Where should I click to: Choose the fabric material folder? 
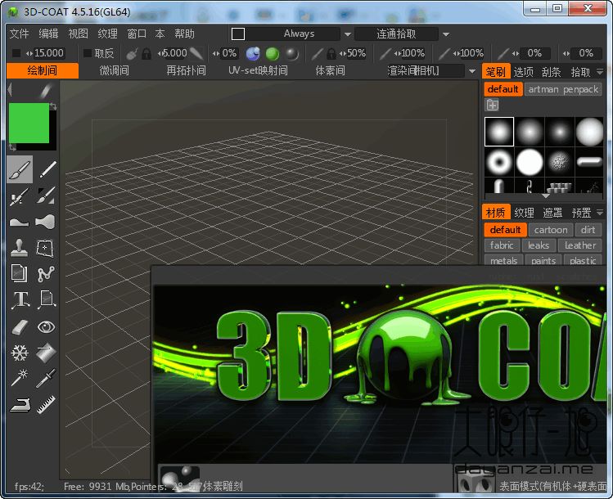pyautogui.click(x=502, y=245)
